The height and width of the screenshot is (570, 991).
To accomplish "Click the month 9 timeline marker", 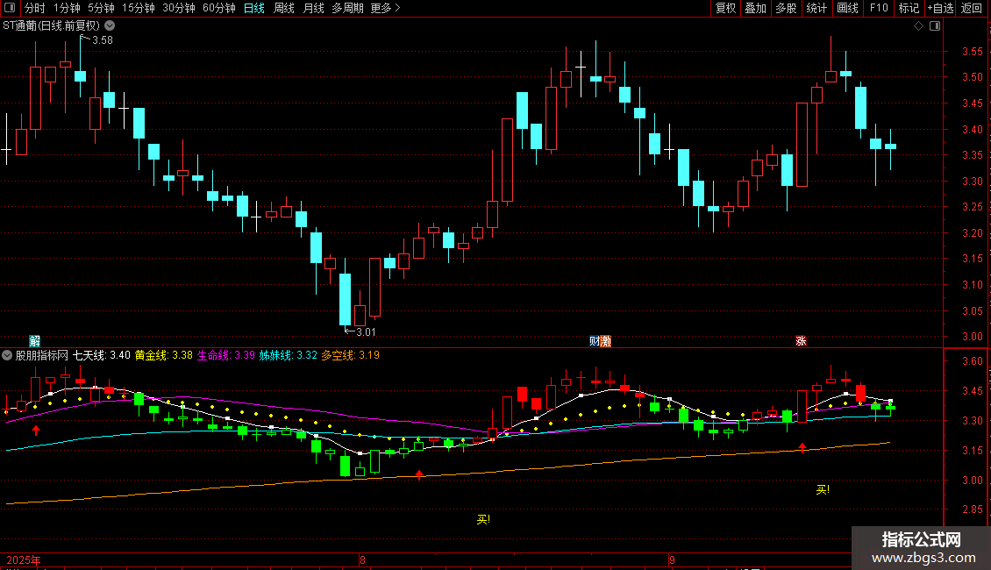I will tap(672, 559).
